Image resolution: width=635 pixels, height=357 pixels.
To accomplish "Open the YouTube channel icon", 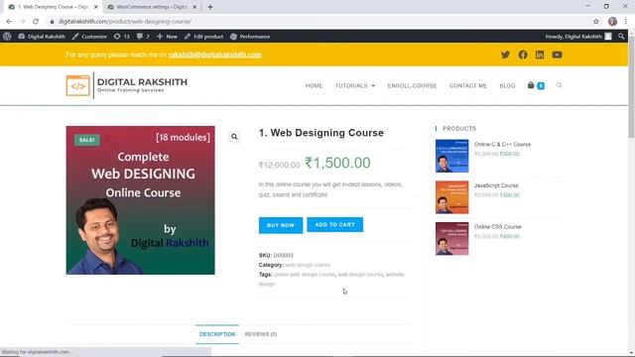I will pos(557,55).
